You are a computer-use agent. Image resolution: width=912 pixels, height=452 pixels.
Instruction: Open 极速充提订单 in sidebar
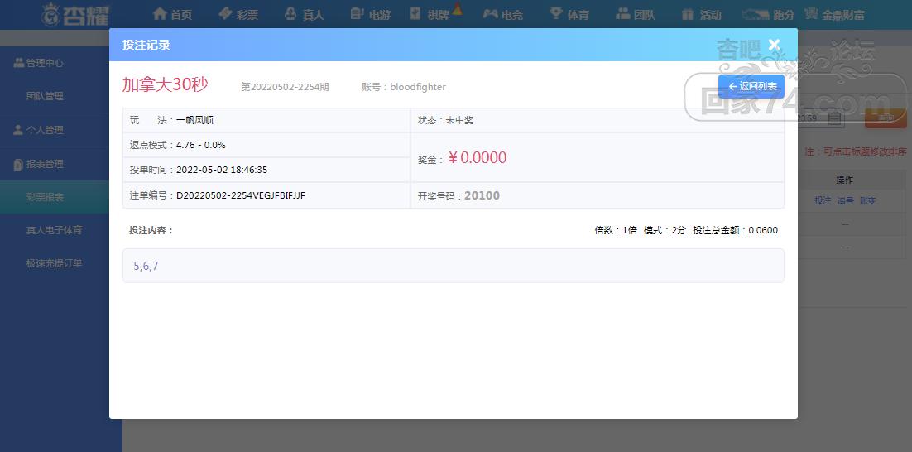click(x=55, y=263)
